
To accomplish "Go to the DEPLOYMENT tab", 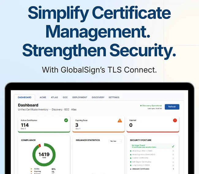I will tap(80, 97).
